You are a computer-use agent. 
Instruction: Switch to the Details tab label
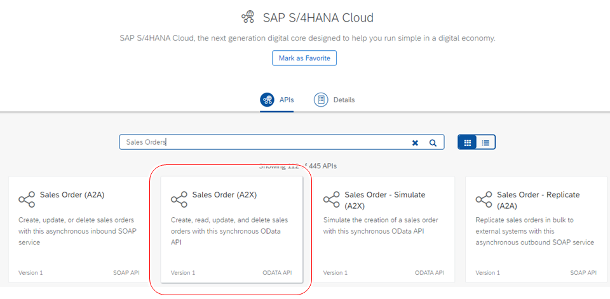(x=344, y=100)
